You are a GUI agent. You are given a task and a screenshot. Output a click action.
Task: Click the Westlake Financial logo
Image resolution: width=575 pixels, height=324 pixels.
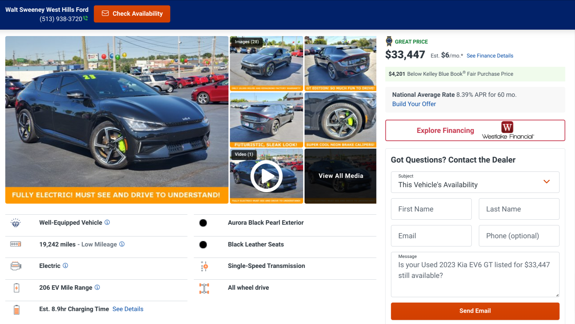507,130
